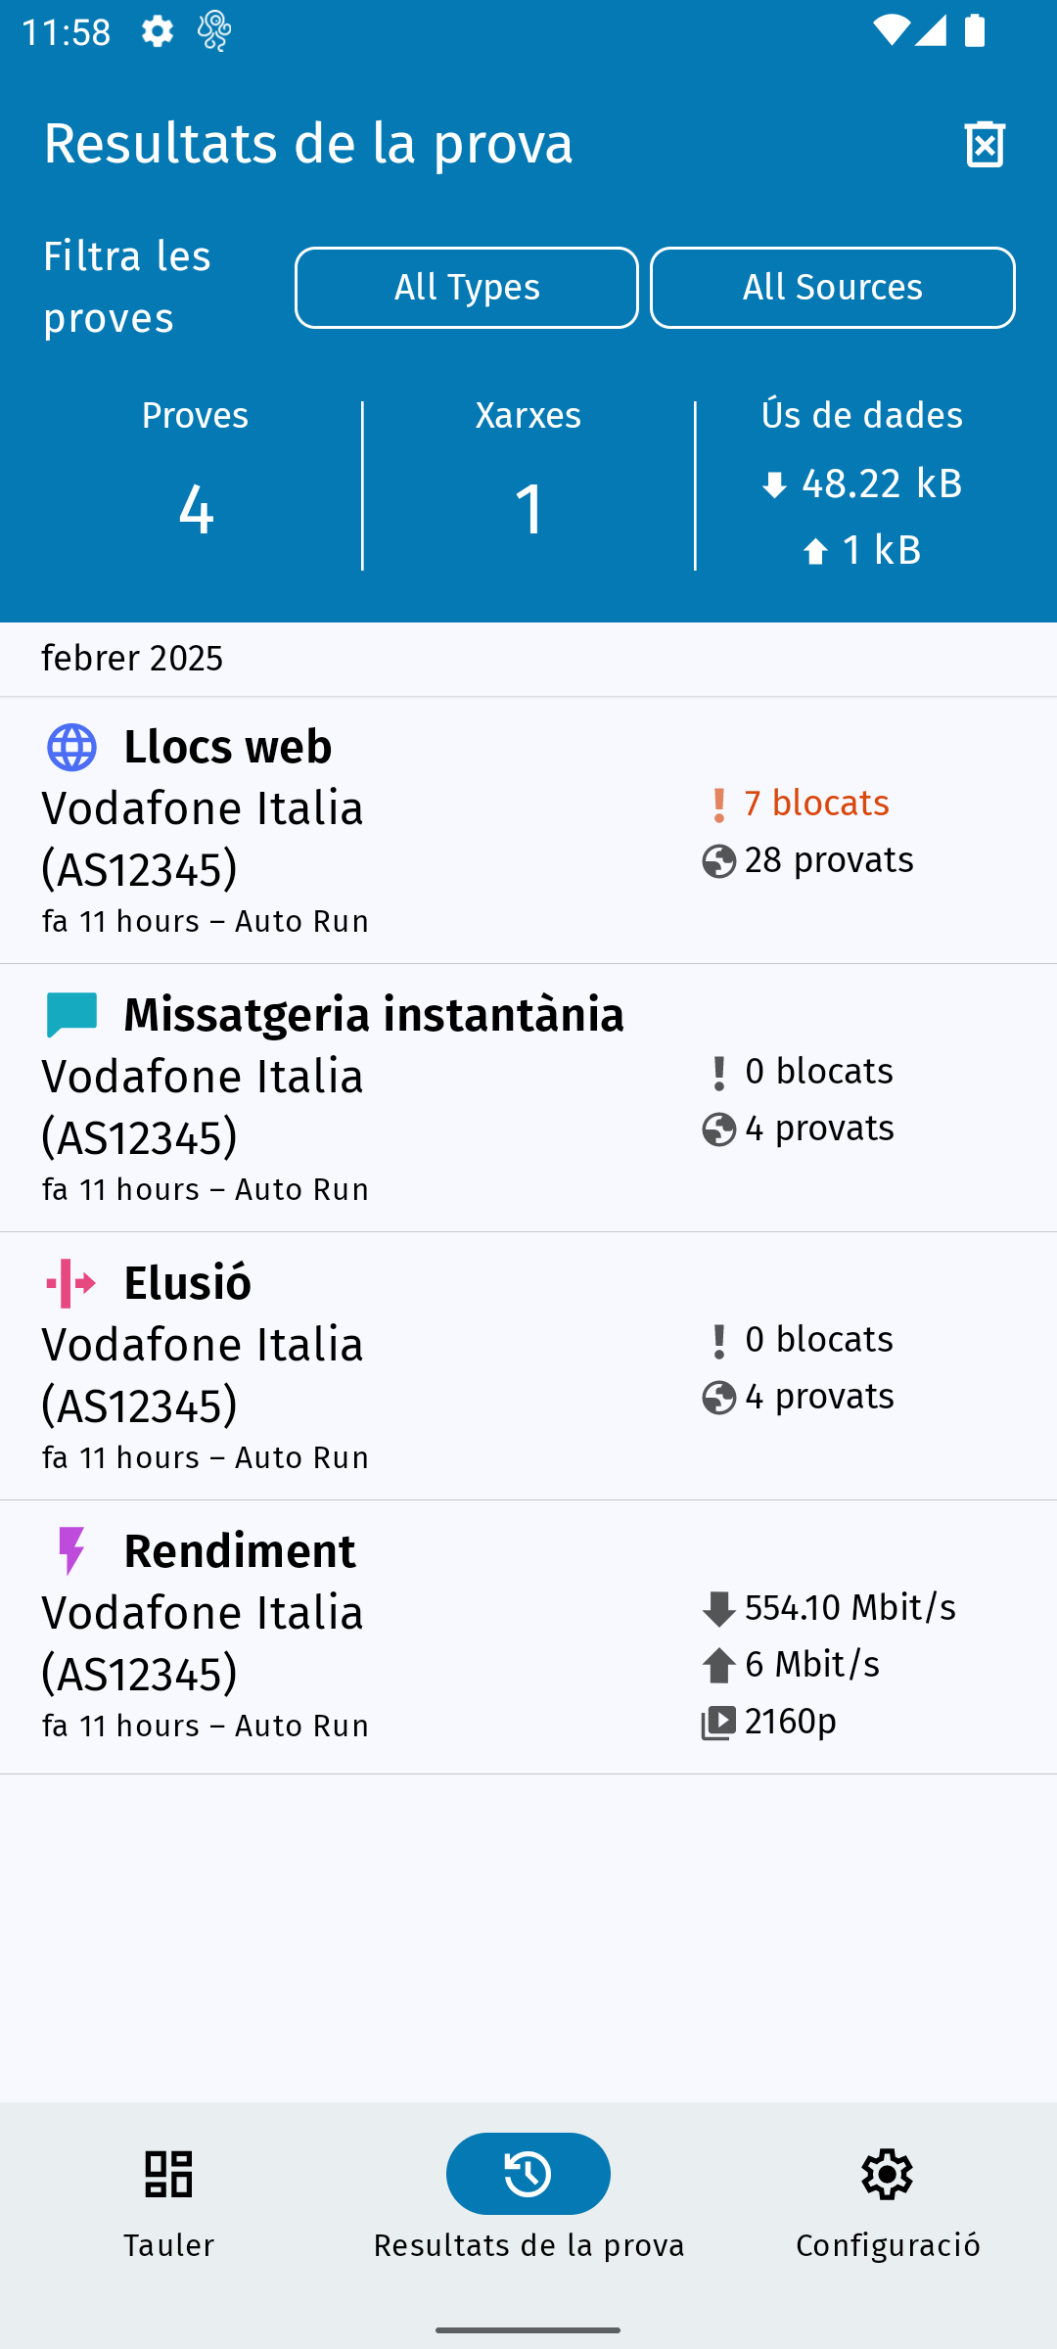Click the Llocs web globe icon
Image resolution: width=1057 pixels, height=2349 pixels.
pyautogui.click(x=71, y=748)
